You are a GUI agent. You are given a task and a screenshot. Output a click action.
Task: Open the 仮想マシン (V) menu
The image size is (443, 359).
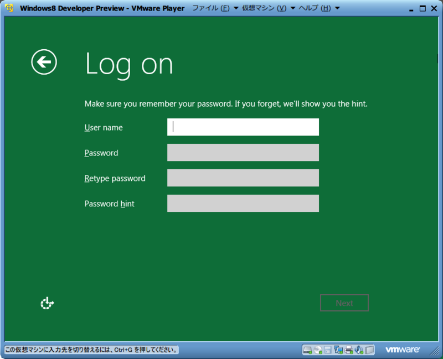(x=264, y=8)
